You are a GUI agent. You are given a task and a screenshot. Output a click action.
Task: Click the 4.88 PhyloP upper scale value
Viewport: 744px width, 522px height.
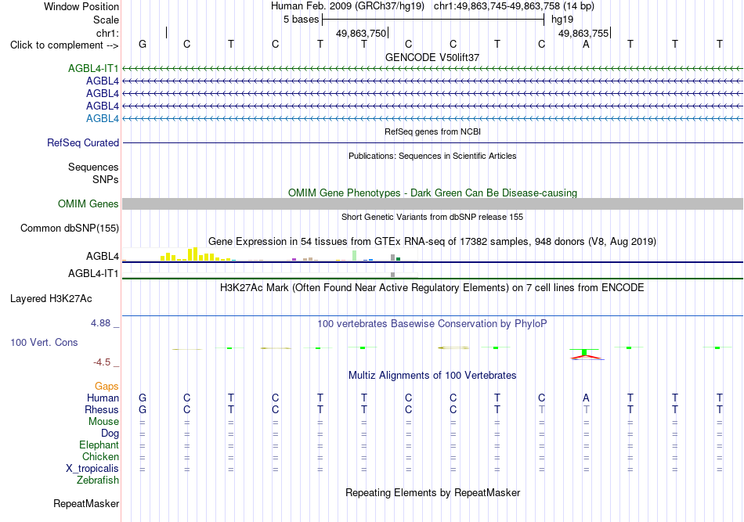tap(100, 323)
